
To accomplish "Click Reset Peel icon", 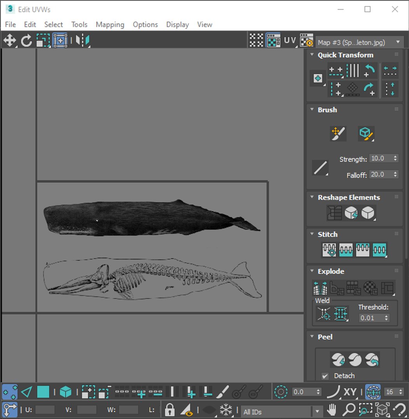I will point(372,360).
